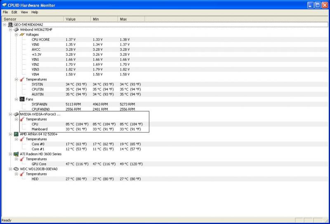Click the computer icon beside GEO-54E48D604A2
This screenshot has width=330, height=224.
point(10,25)
